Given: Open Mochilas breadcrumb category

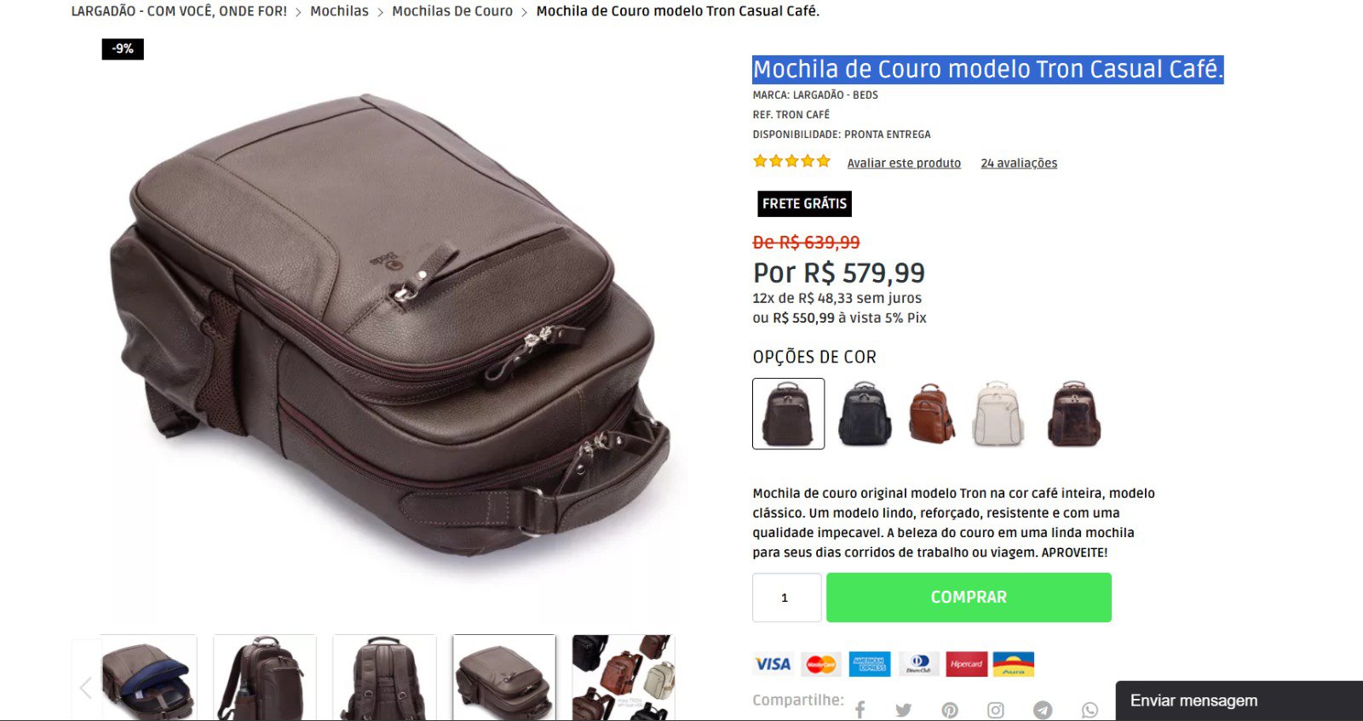Looking at the screenshot, I should tap(339, 11).
